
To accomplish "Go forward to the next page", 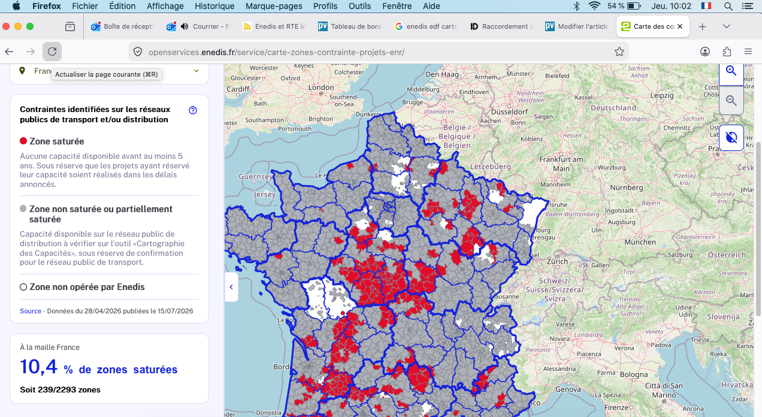I will [31, 52].
